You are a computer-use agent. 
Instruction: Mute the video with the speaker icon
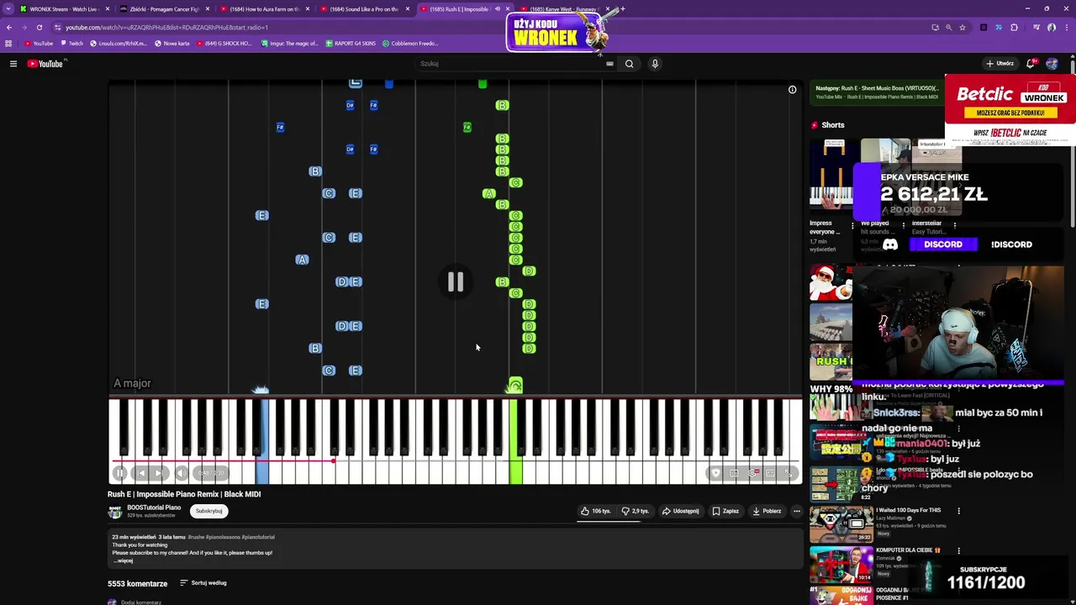coord(180,473)
